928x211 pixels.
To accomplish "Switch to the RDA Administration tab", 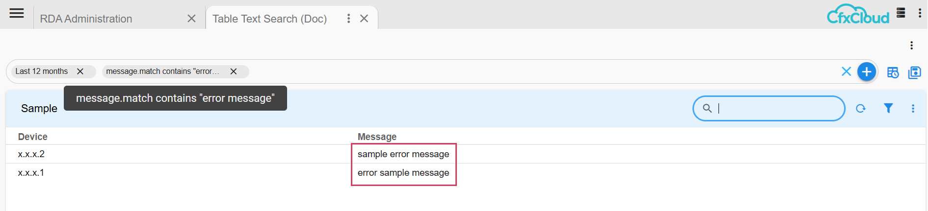I will (x=86, y=19).
